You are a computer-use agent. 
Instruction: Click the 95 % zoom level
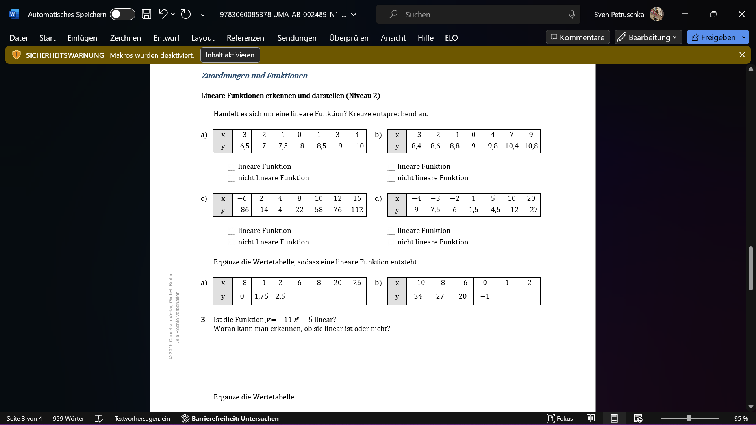pyautogui.click(x=741, y=418)
